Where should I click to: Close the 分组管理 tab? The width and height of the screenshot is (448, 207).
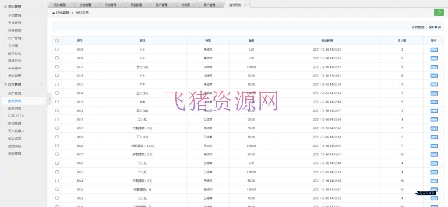[x=95, y=5]
